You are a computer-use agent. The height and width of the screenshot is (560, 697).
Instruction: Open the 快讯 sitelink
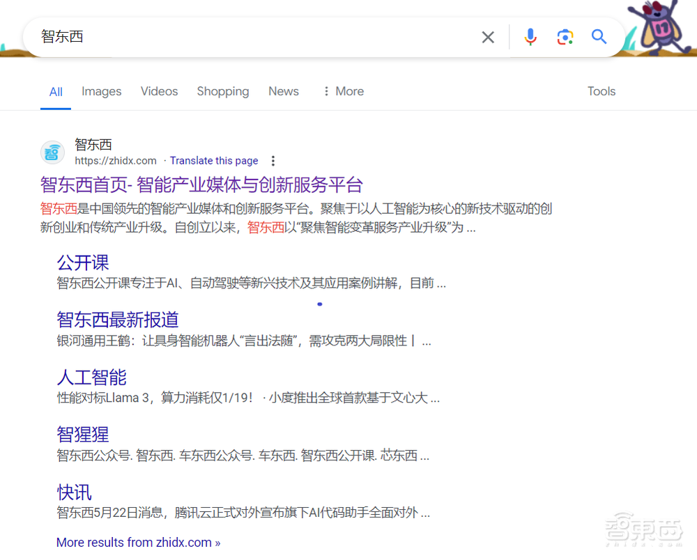[73, 492]
